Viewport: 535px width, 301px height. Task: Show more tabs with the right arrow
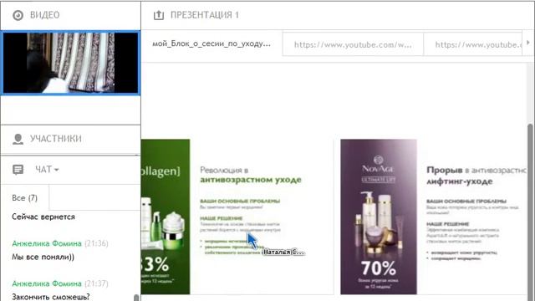(x=528, y=43)
